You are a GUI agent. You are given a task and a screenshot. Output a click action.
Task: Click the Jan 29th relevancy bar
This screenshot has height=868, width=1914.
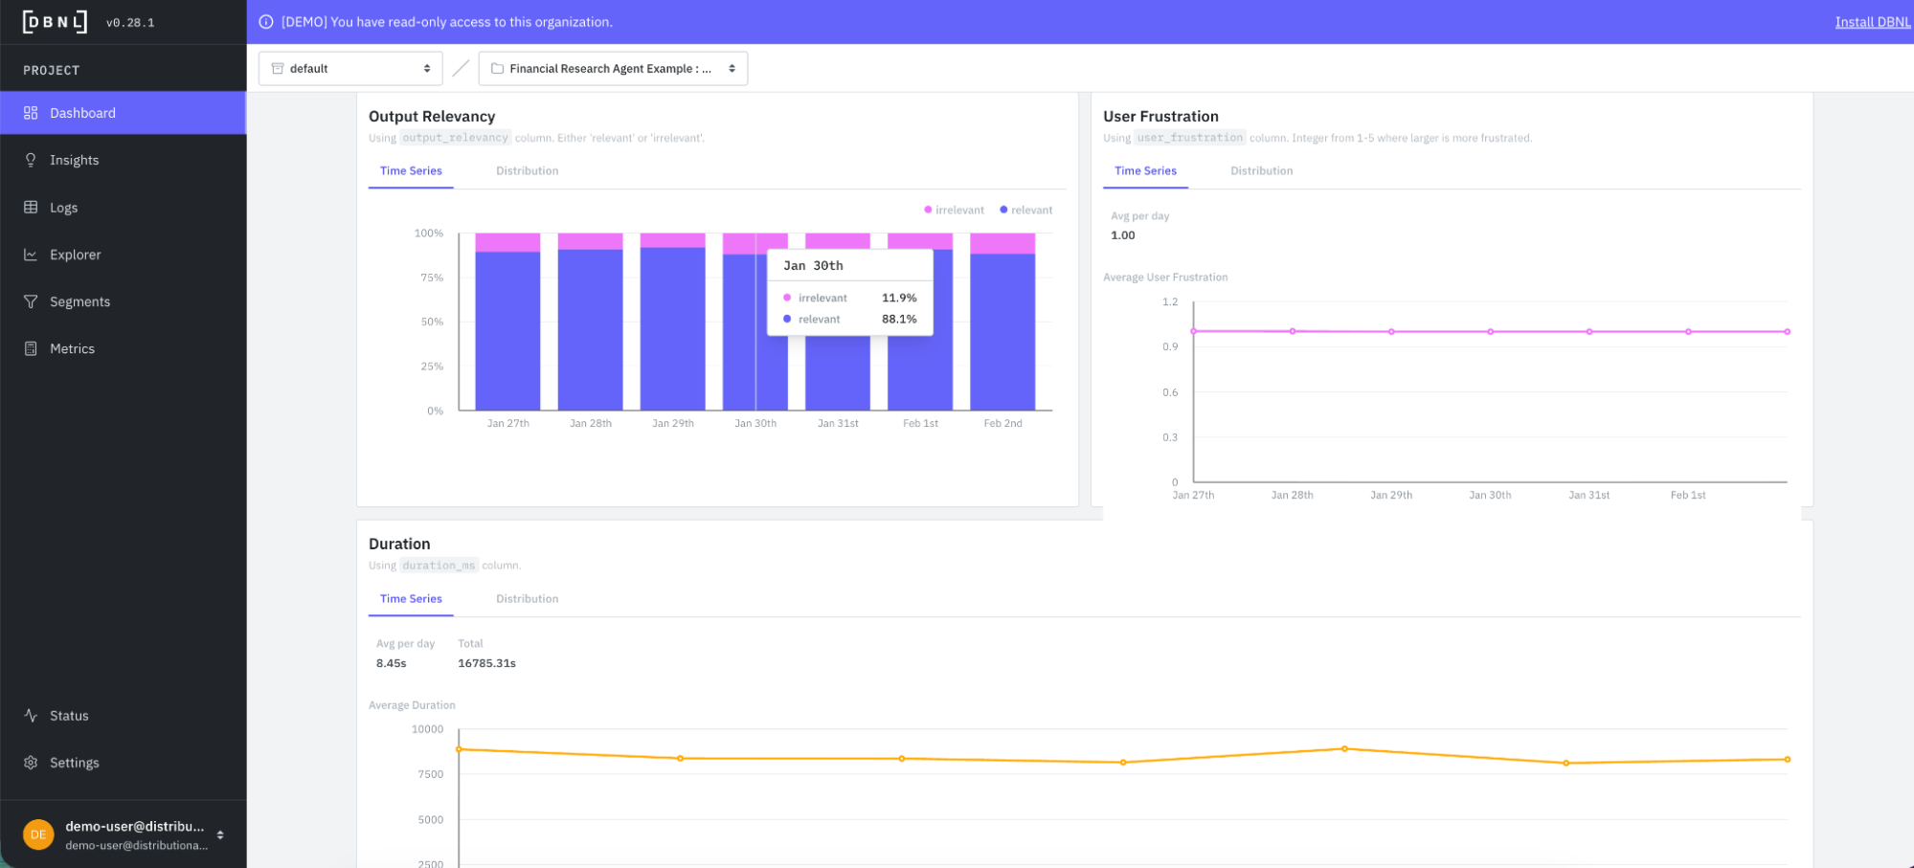click(x=673, y=322)
